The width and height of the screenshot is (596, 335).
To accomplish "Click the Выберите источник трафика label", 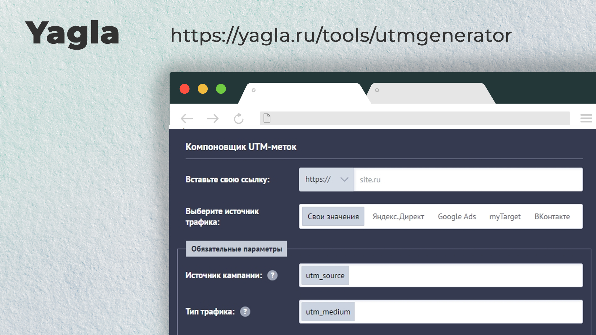I will point(222,217).
